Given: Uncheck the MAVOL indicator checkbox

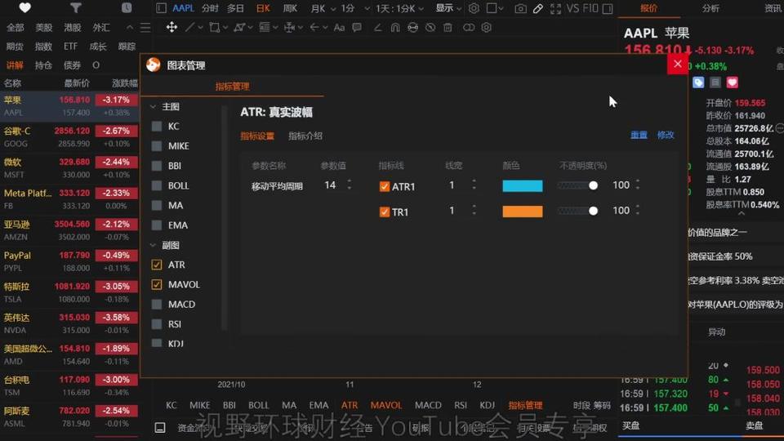Looking at the screenshot, I should pos(157,284).
